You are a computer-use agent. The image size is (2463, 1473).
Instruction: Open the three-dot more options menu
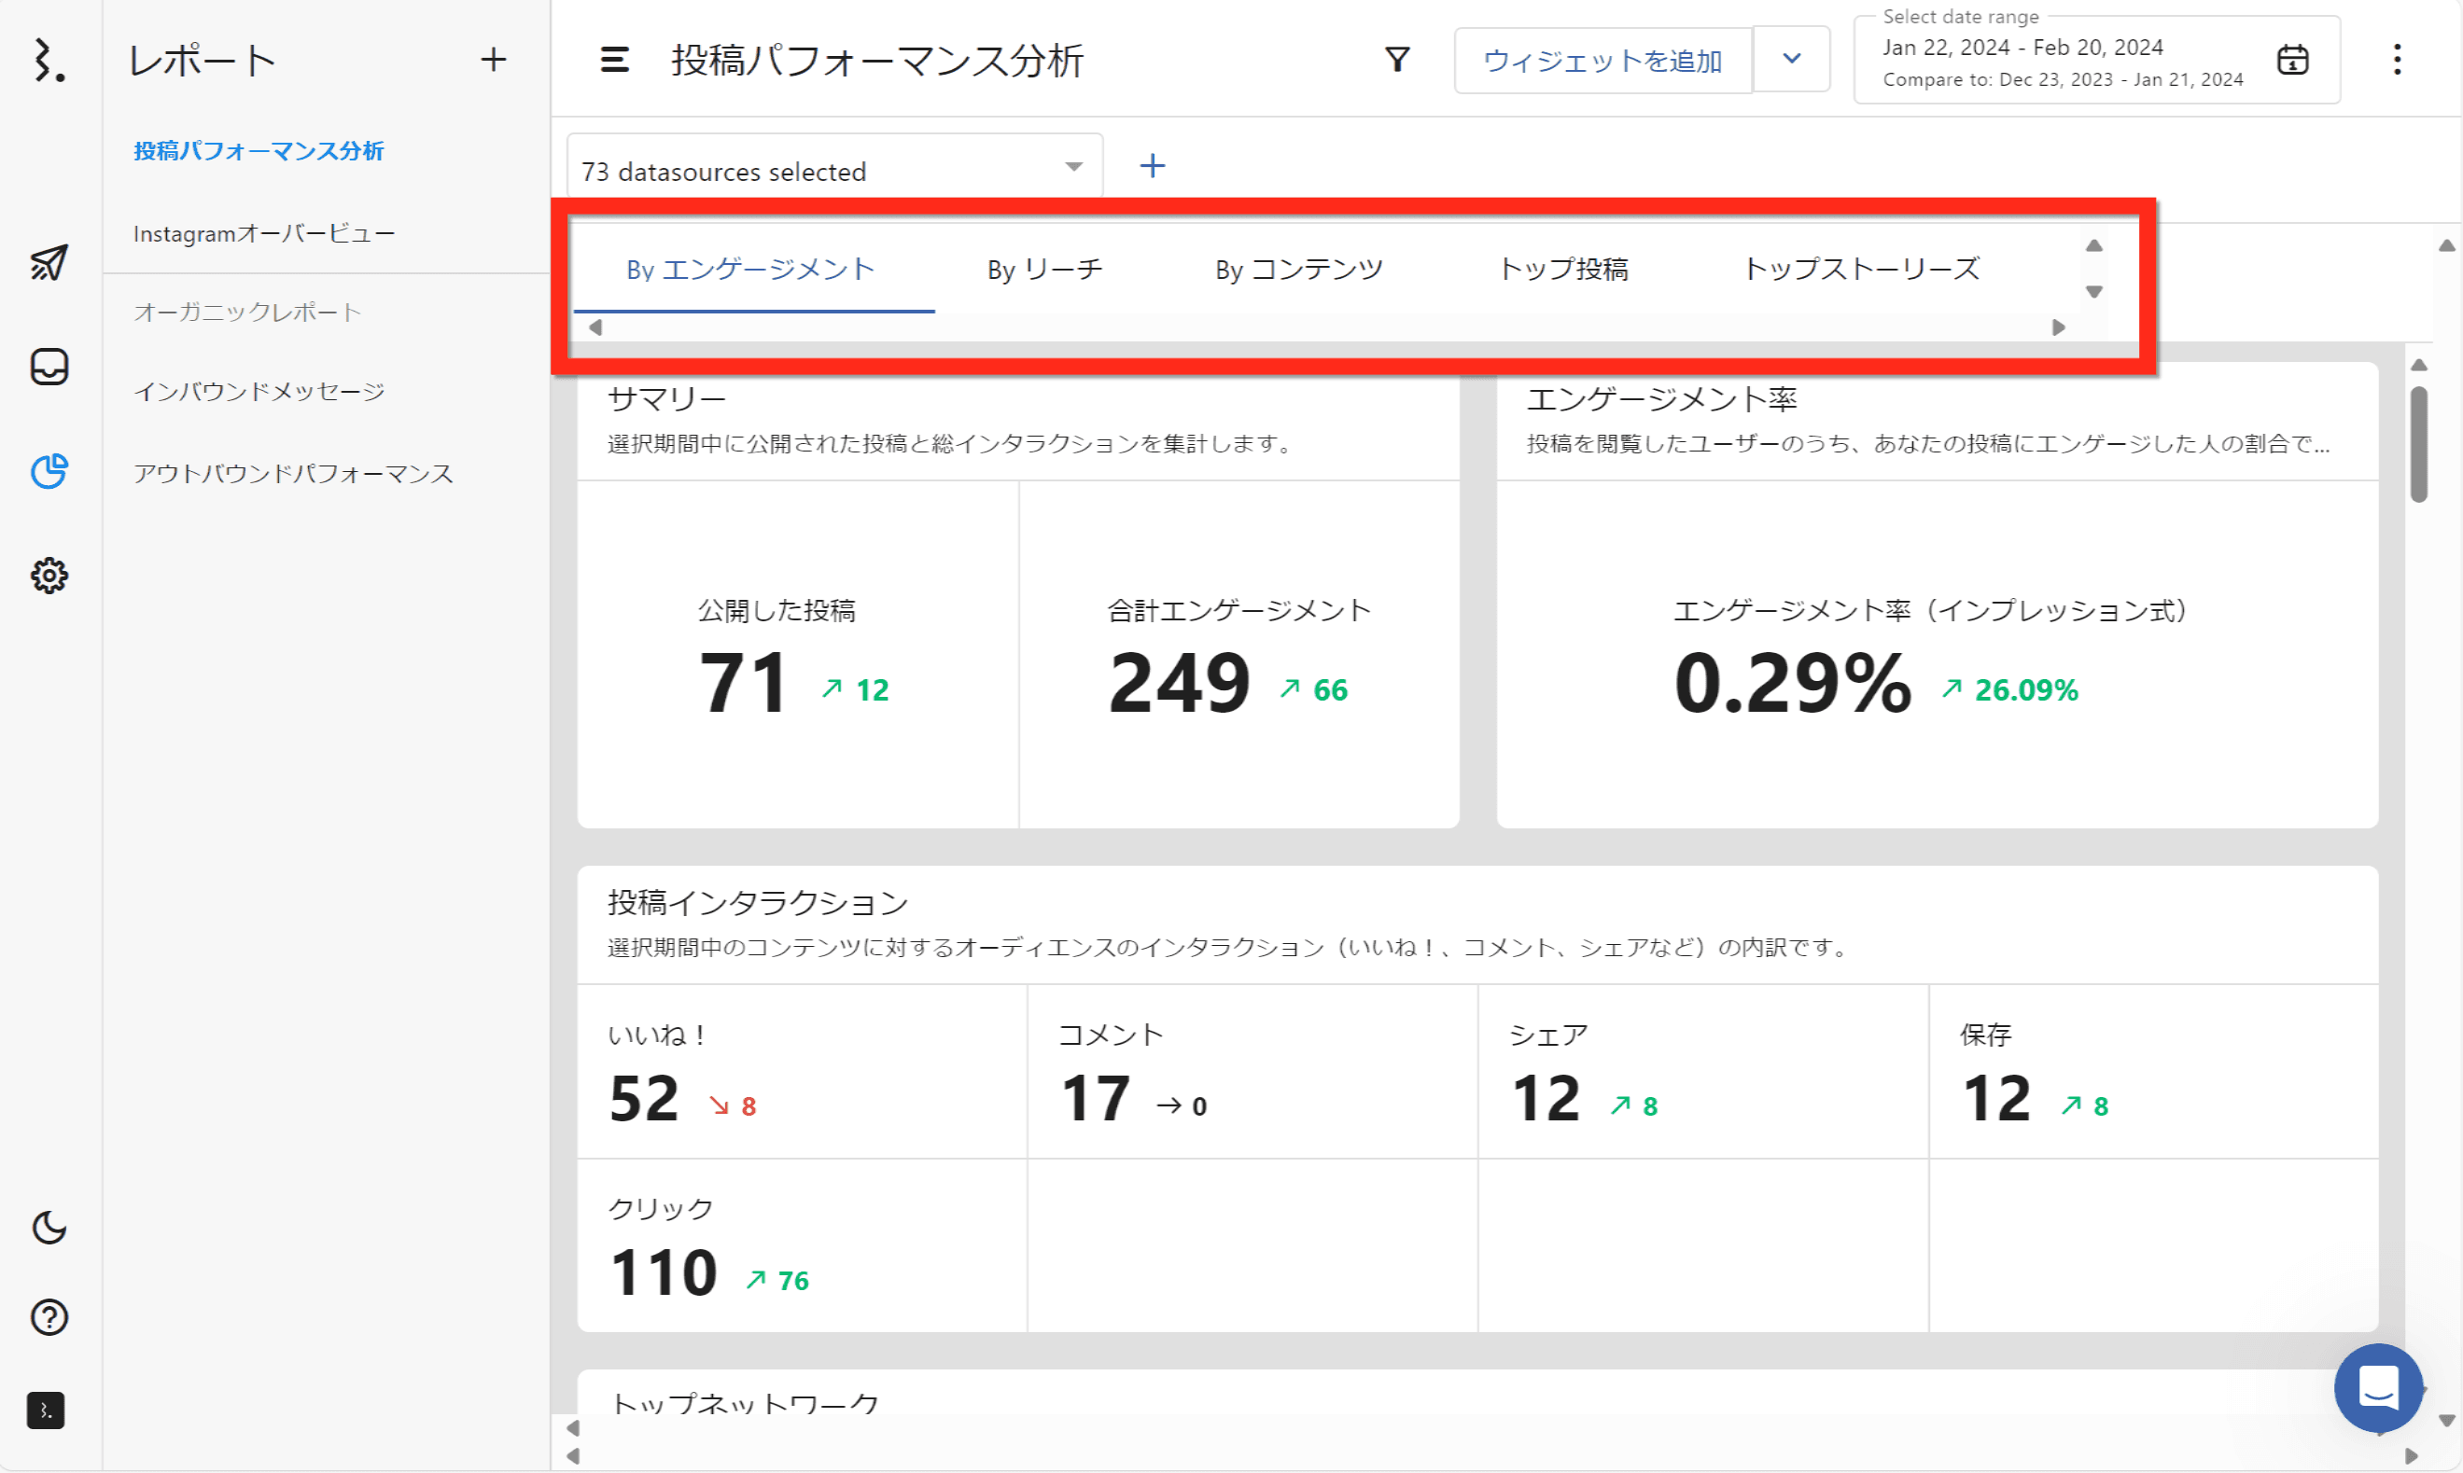tap(2398, 60)
